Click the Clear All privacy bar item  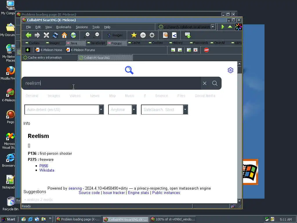(218, 43)
